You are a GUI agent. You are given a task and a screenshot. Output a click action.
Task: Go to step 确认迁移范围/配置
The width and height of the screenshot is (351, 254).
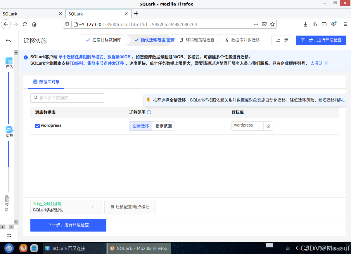(x=154, y=40)
